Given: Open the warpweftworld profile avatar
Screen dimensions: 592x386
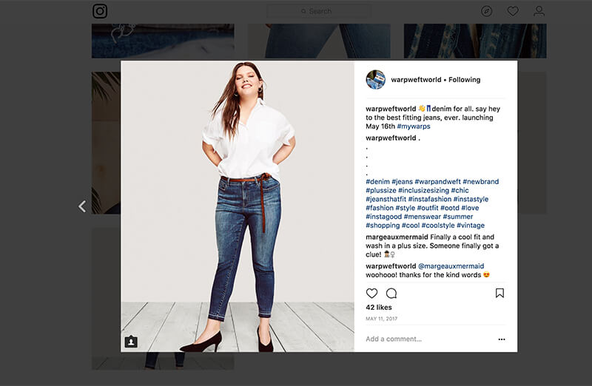Looking at the screenshot, I should click(x=376, y=80).
